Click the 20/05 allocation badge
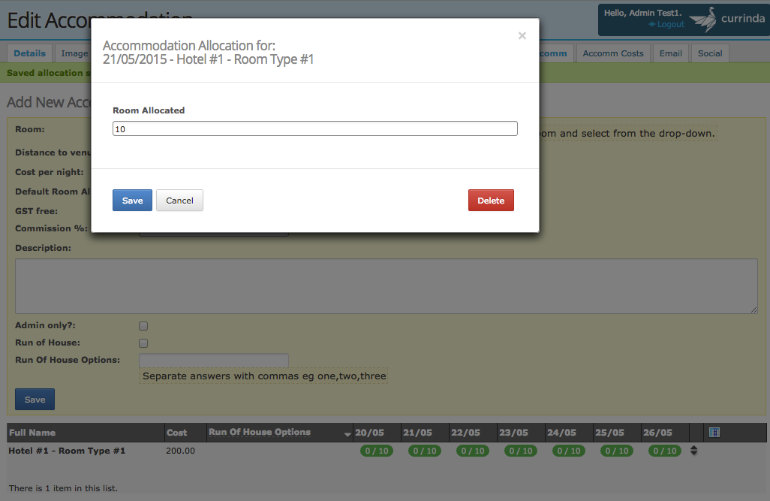Screen dimensions: 770x501 click(x=377, y=451)
